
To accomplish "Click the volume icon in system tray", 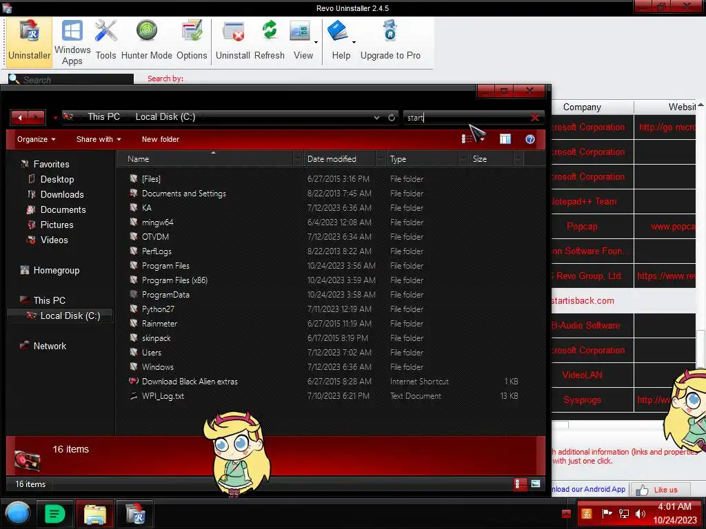I will 641,514.
